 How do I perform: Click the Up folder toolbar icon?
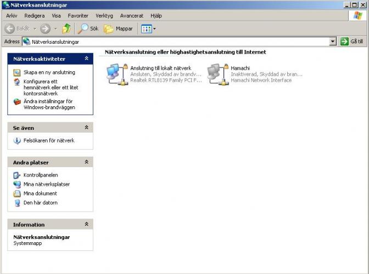click(x=66, y=28)
